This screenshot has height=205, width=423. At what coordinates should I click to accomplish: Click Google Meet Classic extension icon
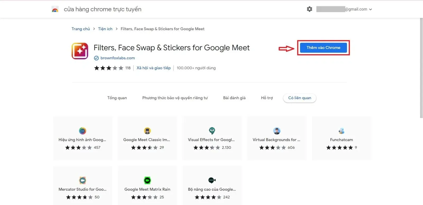(x=147, y=131)
